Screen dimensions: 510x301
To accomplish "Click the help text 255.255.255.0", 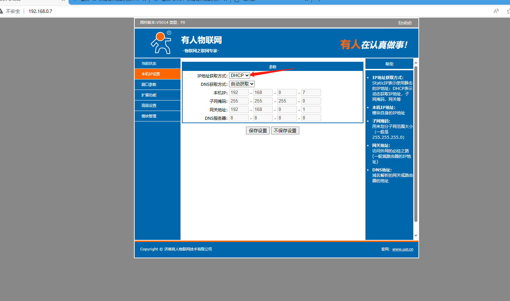I will point(388,137).
